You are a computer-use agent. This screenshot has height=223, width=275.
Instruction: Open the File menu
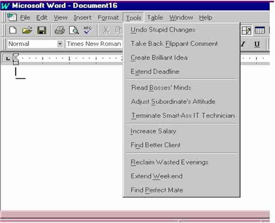pos(25,18)
